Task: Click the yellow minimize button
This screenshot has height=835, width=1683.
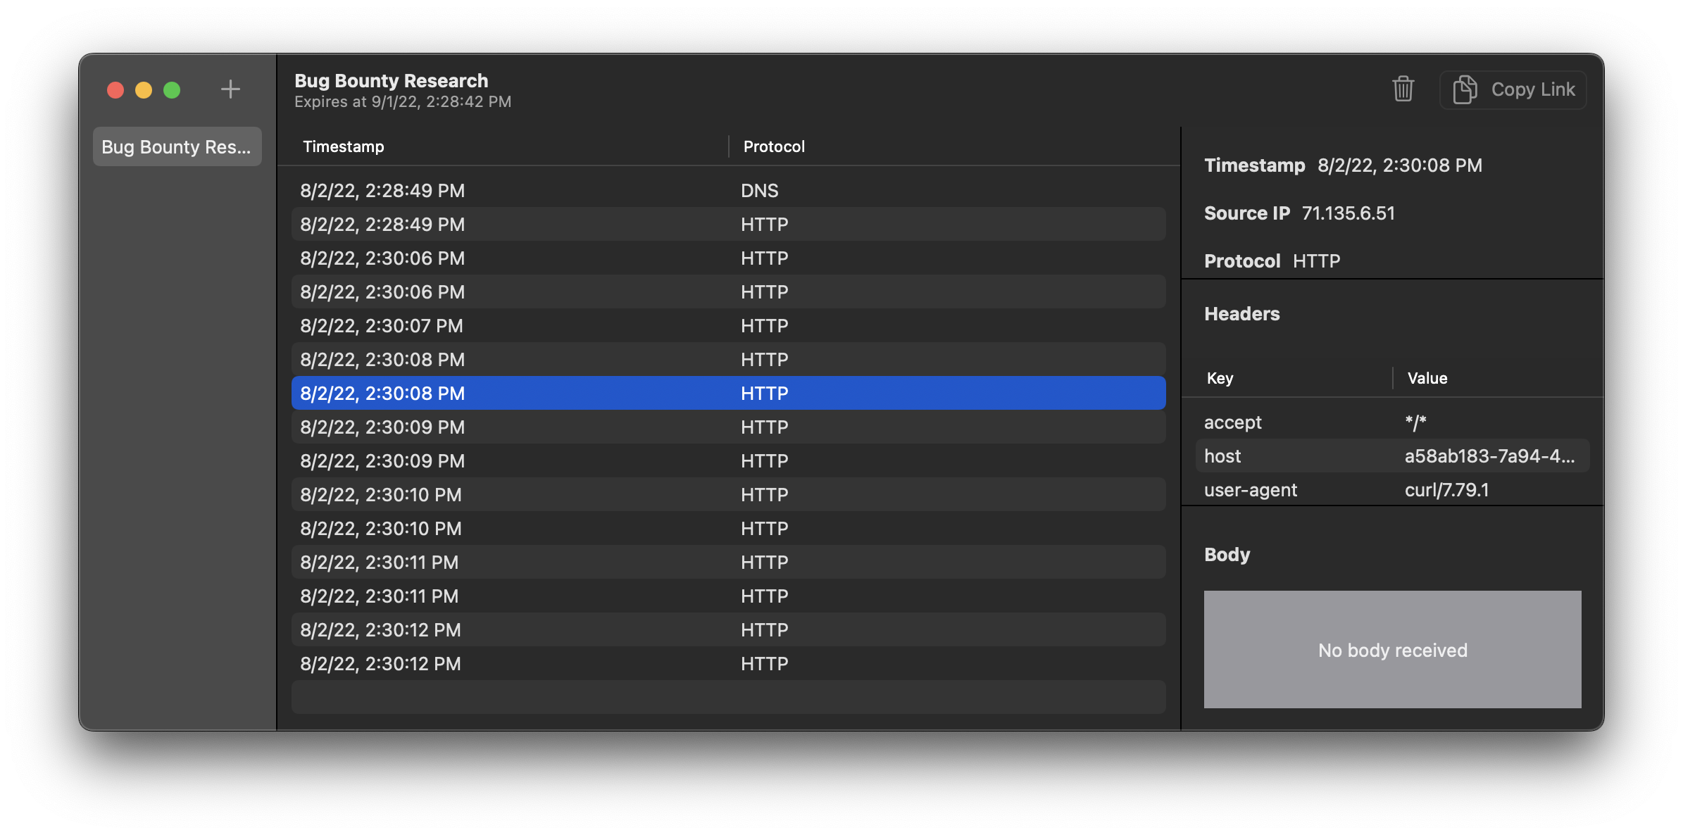Action: click(x=144, y=90)
